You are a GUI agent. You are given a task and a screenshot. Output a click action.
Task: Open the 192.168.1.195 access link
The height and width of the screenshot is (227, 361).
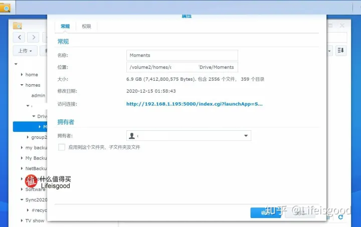coord(195,104)
